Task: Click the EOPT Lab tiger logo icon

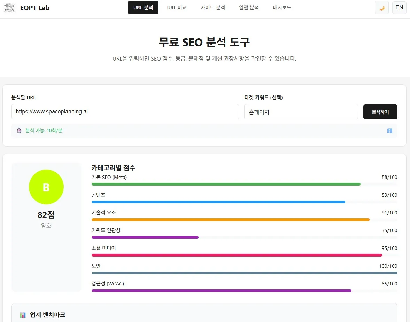Action: pyautogui.click(x=9, y=7)
